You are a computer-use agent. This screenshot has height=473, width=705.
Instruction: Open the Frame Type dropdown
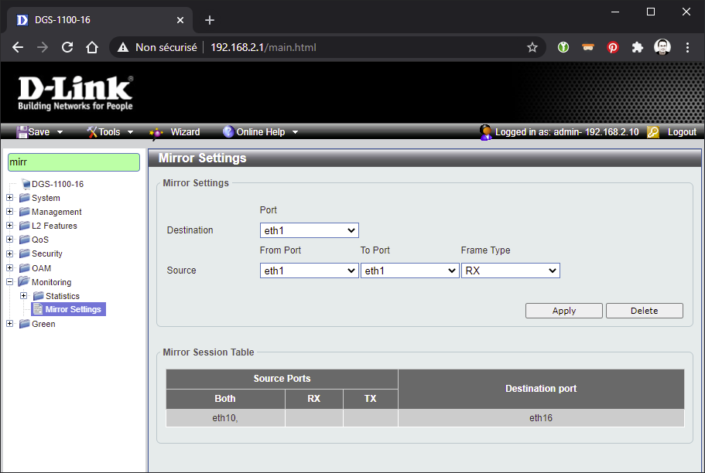coord(510,271)
